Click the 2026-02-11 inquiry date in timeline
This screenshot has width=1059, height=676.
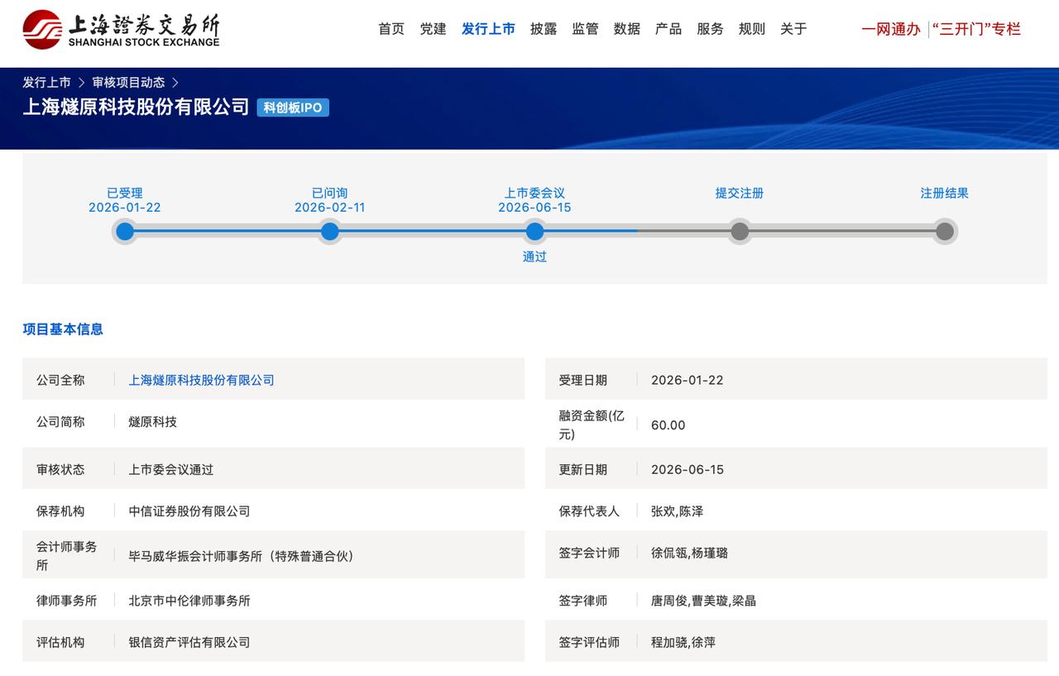pos(329,208)
